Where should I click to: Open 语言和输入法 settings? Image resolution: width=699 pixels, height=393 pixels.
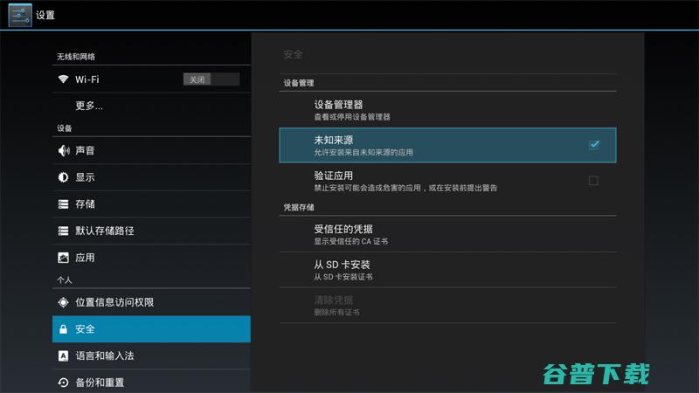pos(151,355)
